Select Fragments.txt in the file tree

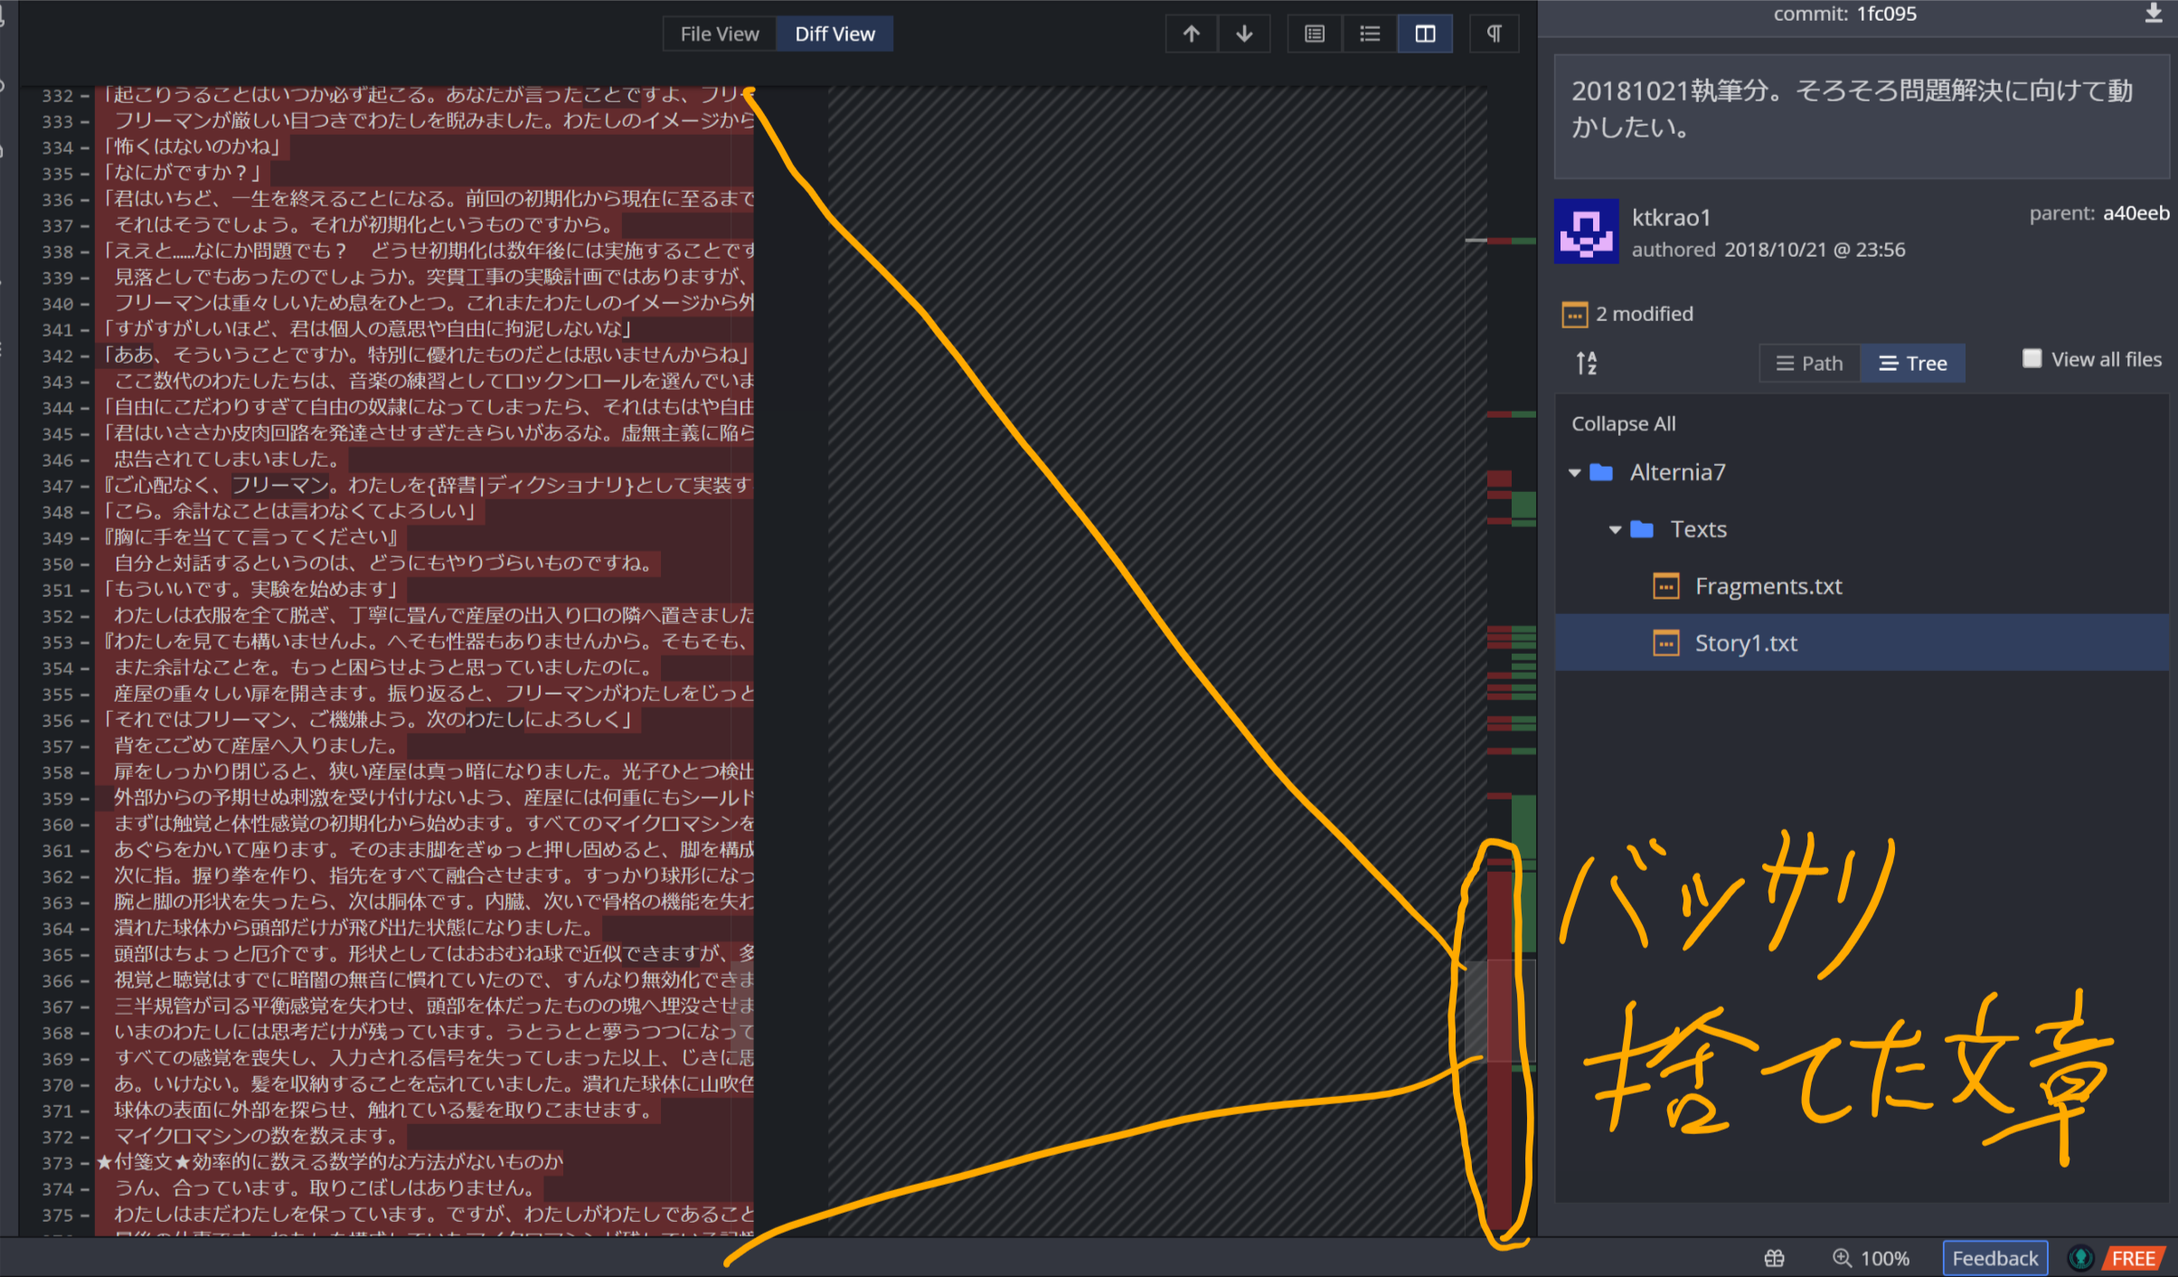(1768, 587)
